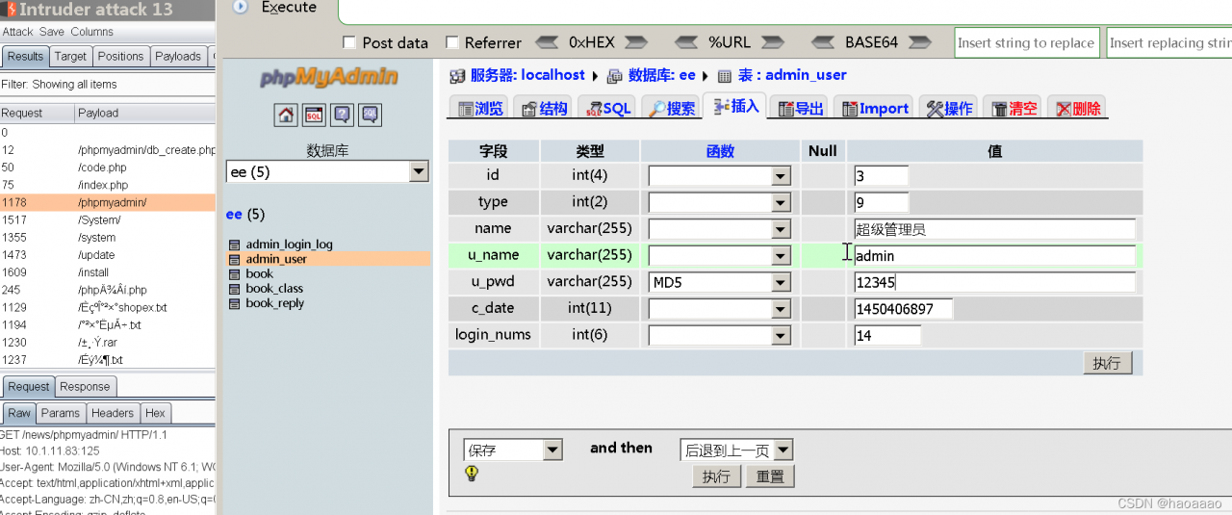Open the 清空 tab
This screenshot has height=515, width=1232.
1014,109
